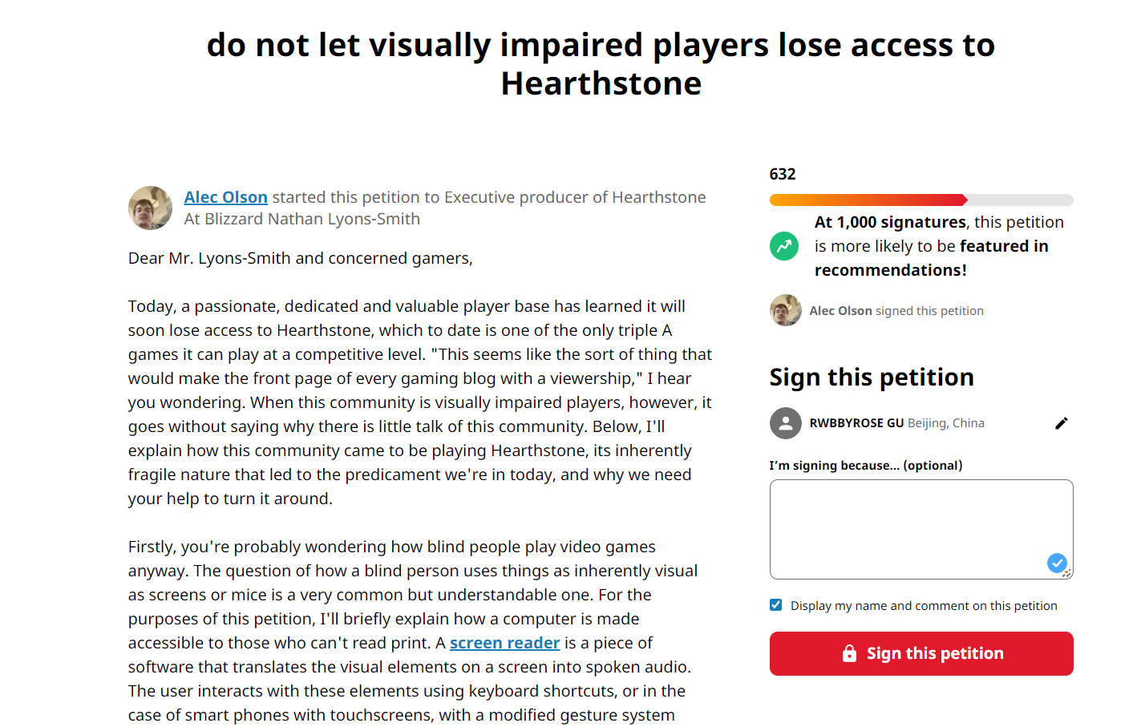
Task: Click the 'Display my name and comment' label text
Action: 924,606
